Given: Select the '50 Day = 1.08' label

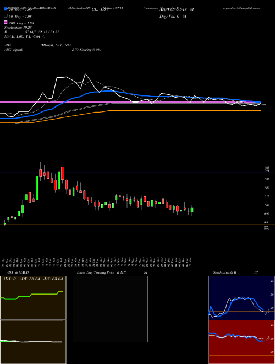Looking at the screenshot, I should point(20,17).
